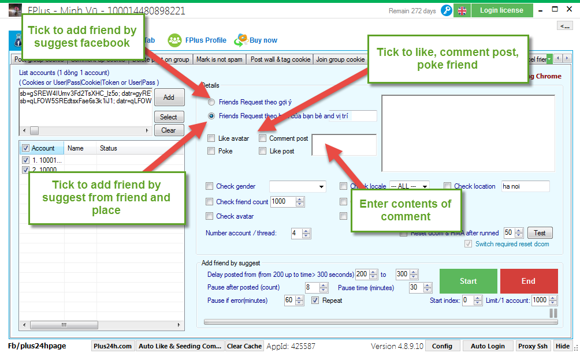
Task: Tick the Like avatar checkbox
Action: pos(211,138)
